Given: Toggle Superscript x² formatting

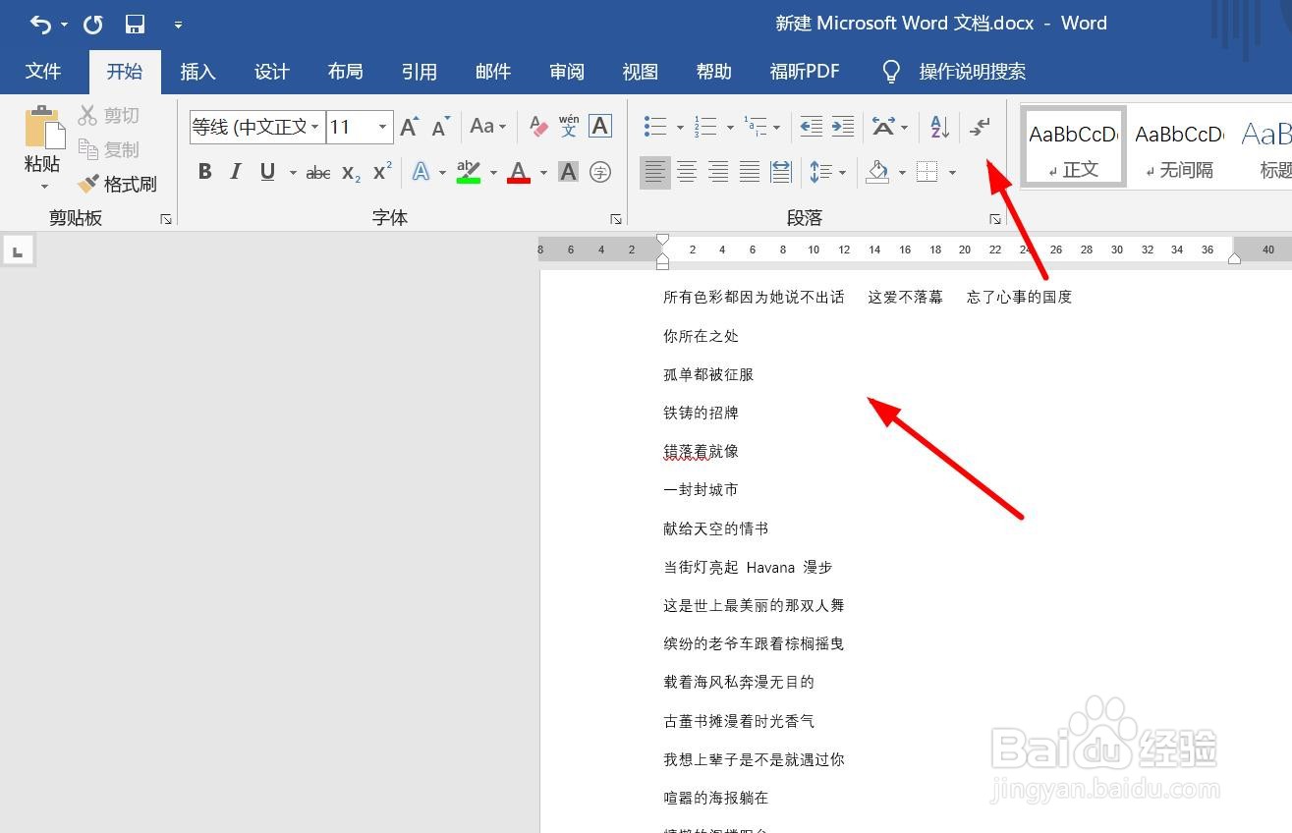Looking at the screenshot, I should (382, 172).
